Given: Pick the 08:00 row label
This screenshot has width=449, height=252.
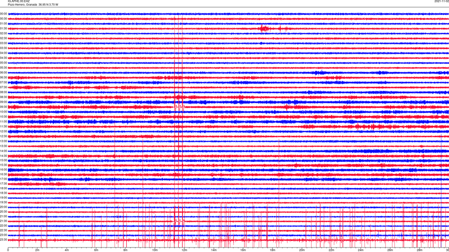Looking at the screenshot, I should pyautogui.click(x=4, y=92).
